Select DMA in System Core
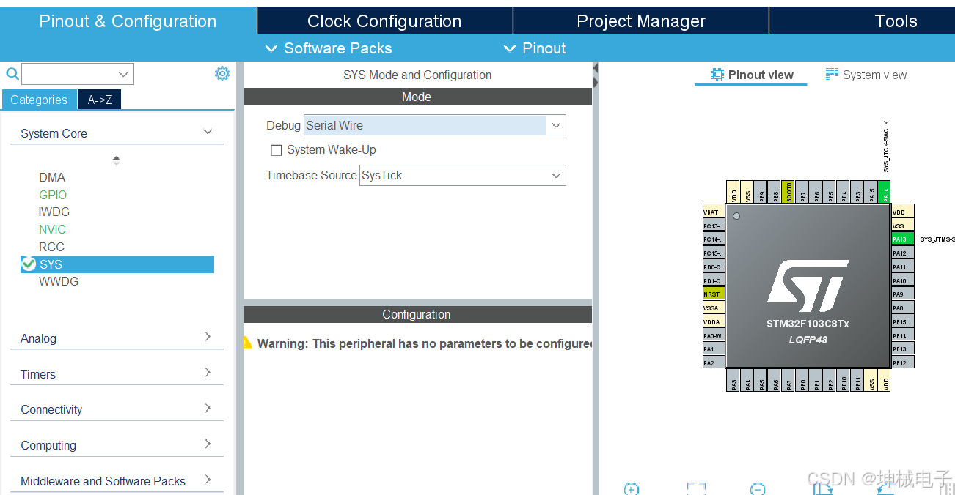955x495 pixels. 52,177
